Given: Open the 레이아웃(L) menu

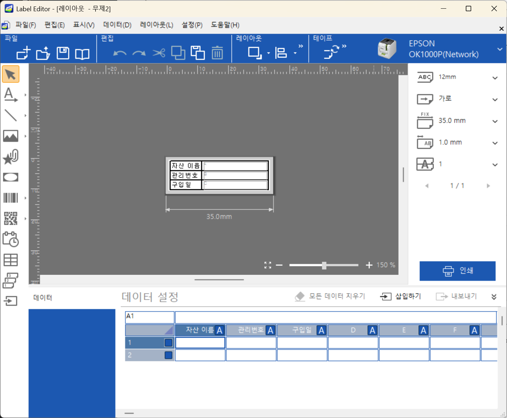Looking at the screenshot, I should (x=157, y=25).
